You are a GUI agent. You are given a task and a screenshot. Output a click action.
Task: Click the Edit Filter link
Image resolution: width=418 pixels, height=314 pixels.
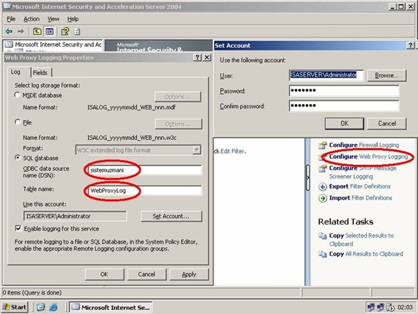[233, 151]
